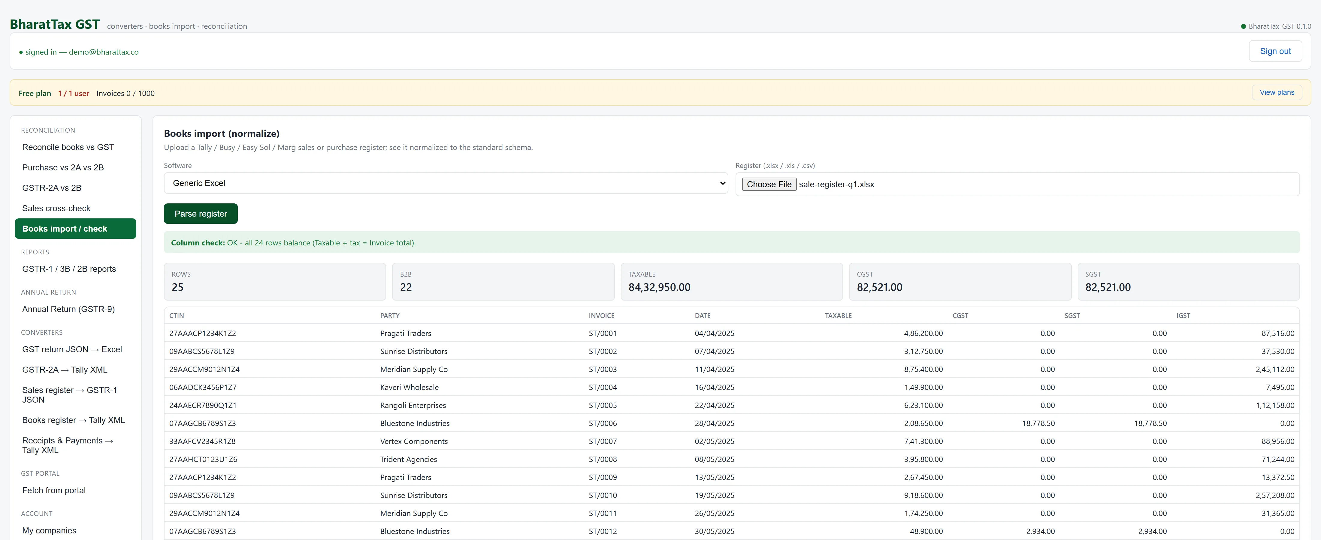Image resolution: width=1321 pixels, height=540 pixels.
Task: Click the DATE column header
Action: 703,316
